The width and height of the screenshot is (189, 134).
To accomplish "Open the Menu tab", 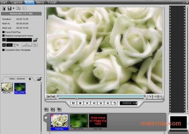I will point(40,2).
